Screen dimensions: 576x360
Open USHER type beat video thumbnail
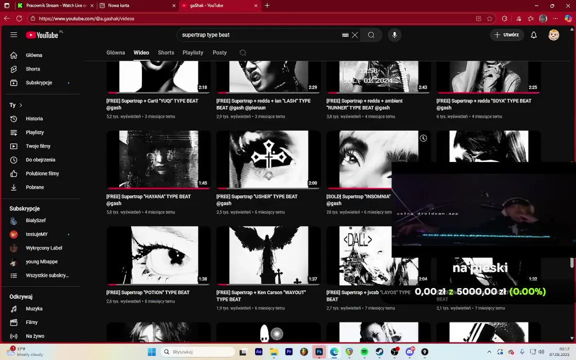point(268,159)
